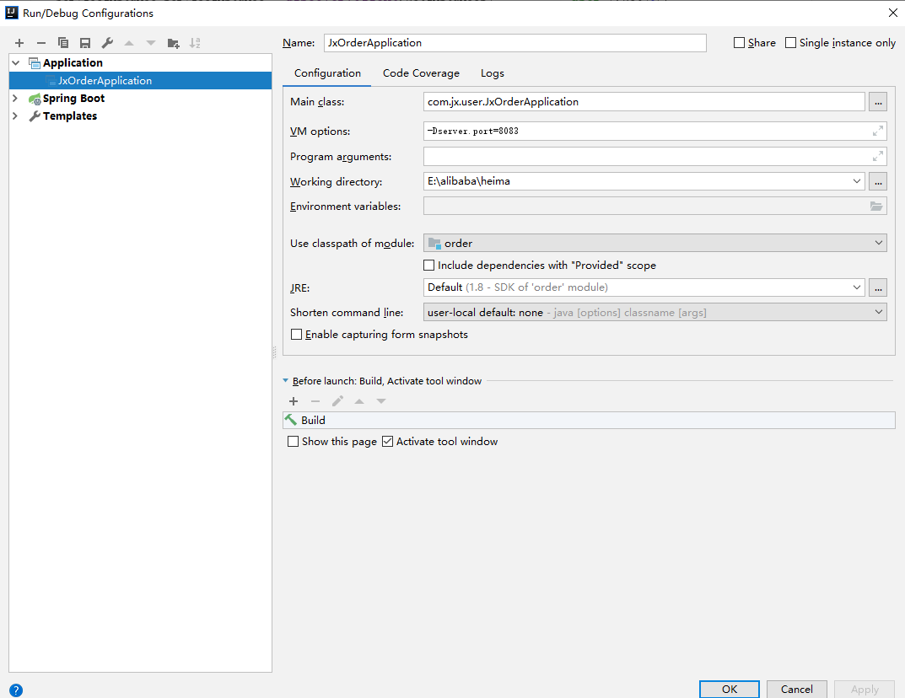Click the Main class input field
This screenshot has height=698, width=905.
[x=644, y=101]
